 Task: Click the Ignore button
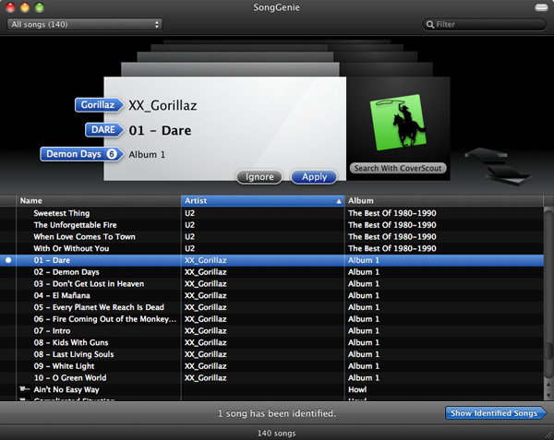click(259, 177)
